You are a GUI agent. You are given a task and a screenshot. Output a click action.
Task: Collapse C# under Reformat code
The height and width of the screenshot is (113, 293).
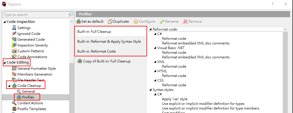(x=155, y=34)
